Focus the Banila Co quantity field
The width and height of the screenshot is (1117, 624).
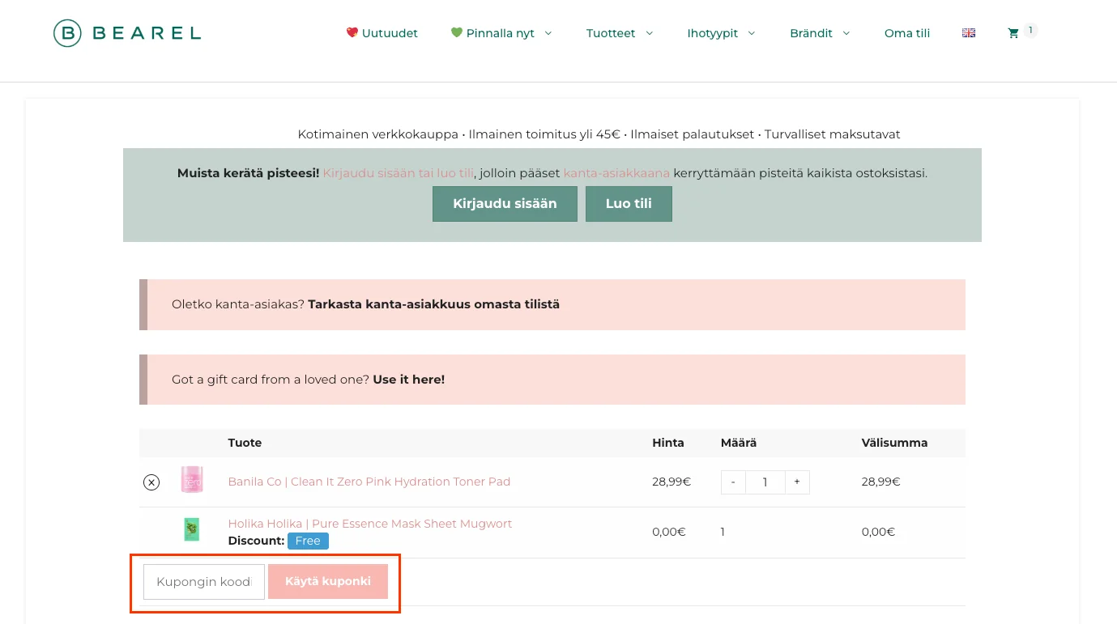tap(765, 482)
